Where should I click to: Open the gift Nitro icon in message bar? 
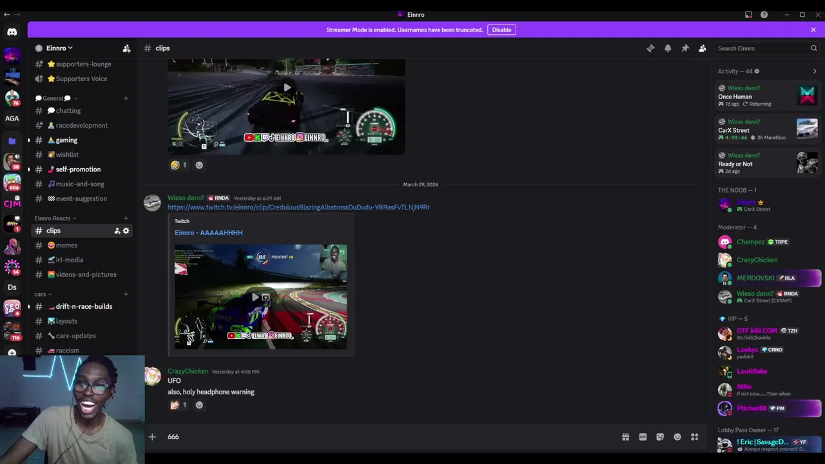[625, 437]
